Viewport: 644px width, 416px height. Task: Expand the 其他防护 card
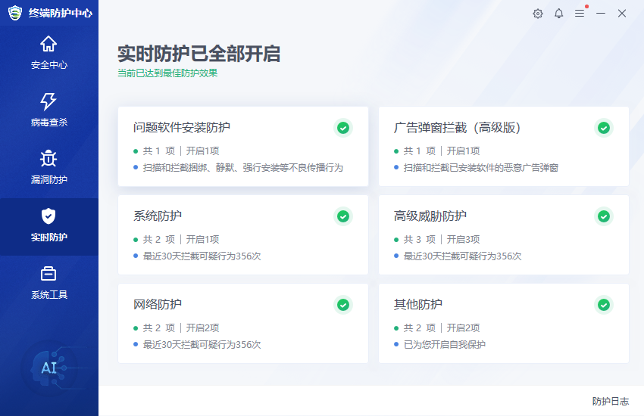pyautogui.click(x=503, y=323)
